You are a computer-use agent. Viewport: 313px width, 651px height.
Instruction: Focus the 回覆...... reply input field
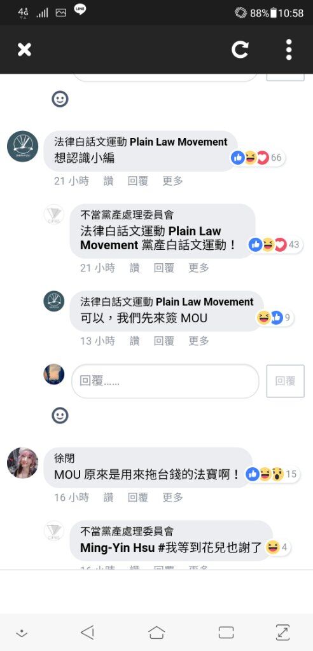(x=165, y=381)
